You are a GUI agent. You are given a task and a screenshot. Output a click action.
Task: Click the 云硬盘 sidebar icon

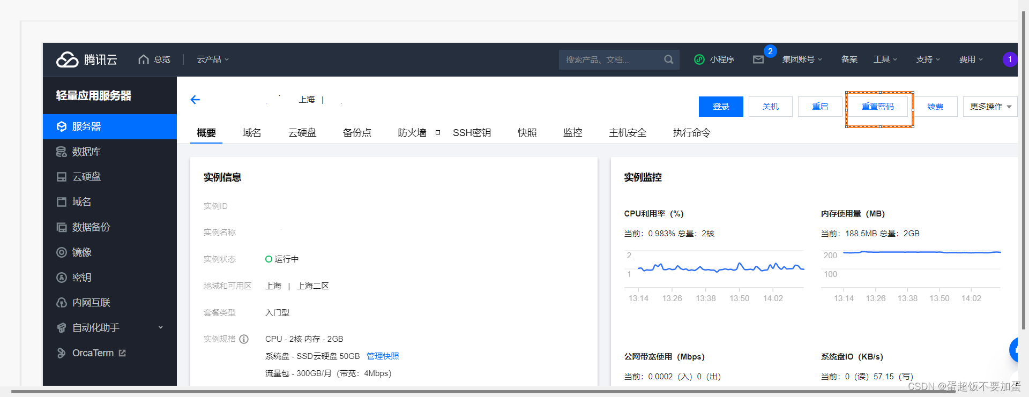[62, 177]
